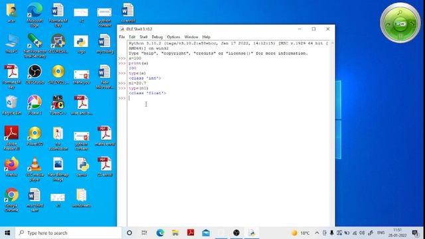
Task: Open the user folder desktop icon
Action: coord(11,13)
